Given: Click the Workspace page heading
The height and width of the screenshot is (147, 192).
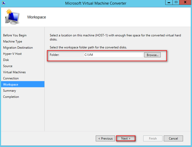Looking at the screenshot, I should [37, 17].
